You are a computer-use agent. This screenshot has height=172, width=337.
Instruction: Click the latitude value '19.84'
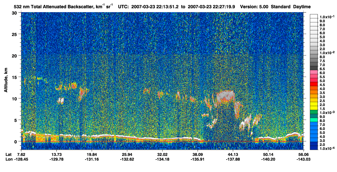pyautogui.click(x=92, y=154)
